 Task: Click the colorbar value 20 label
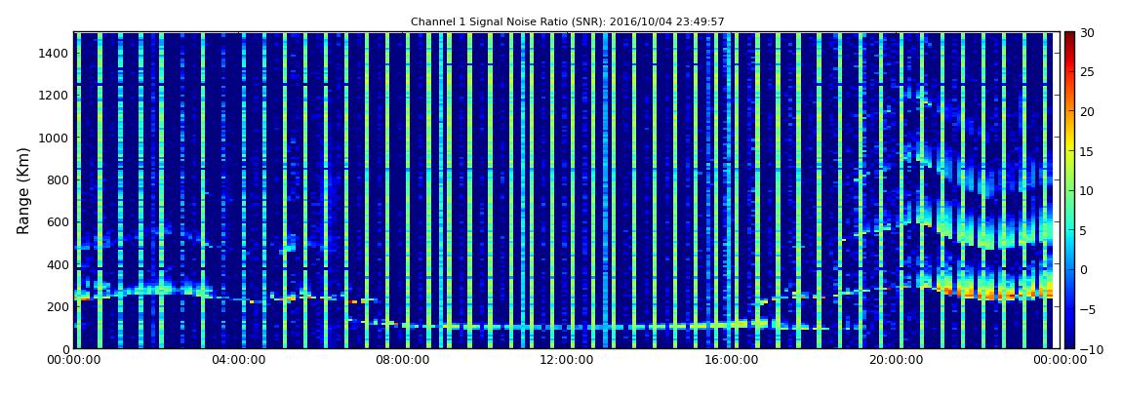click(1089, 111)
